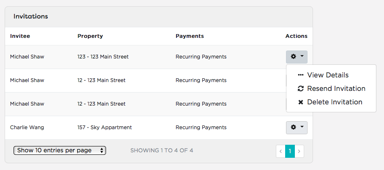The height and width of the screenshot is (170, 384).
Task: Select the Charlie Wang invitee cell
Action: click(27, 127)
